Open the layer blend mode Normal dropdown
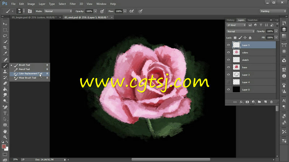Viewport: 289px width, 162px height. 240,31
